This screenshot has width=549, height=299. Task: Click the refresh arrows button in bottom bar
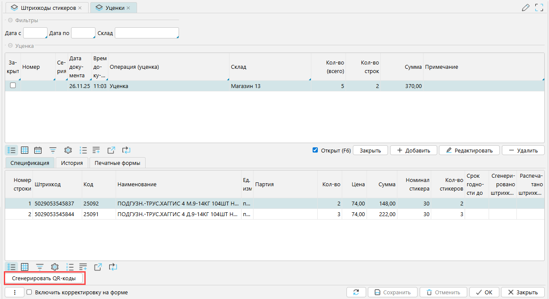tap(356, 293)
